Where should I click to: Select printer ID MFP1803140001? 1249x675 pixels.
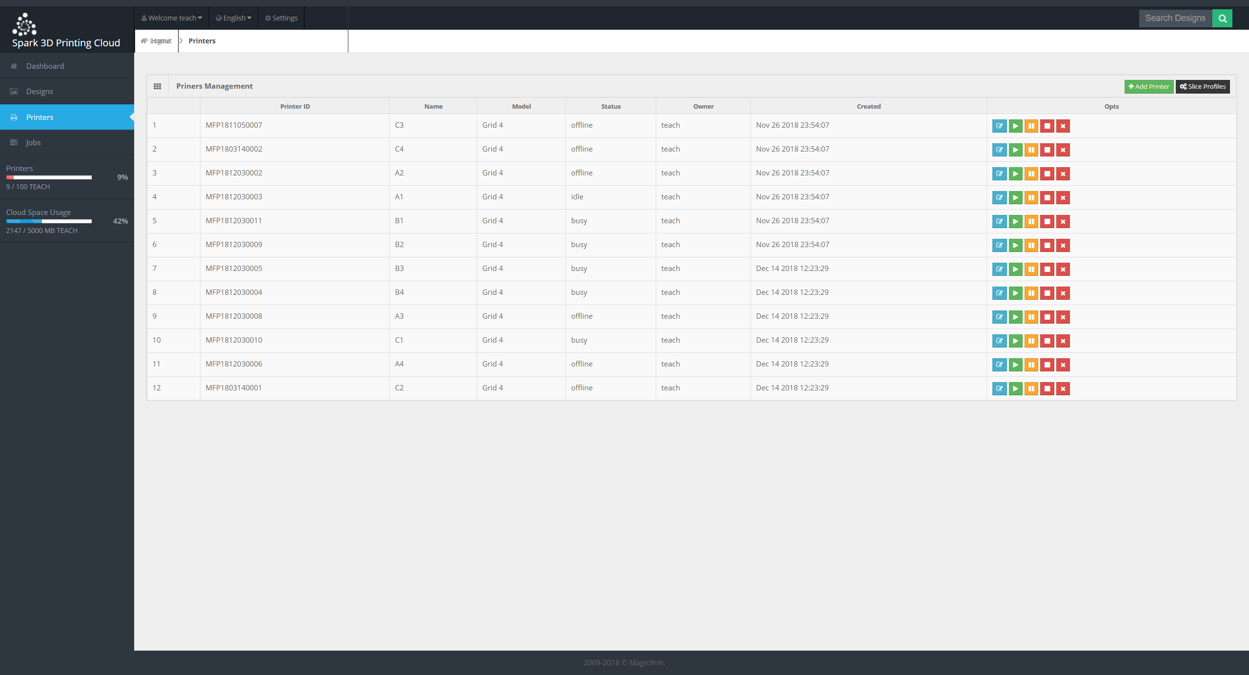coord(234,388)
